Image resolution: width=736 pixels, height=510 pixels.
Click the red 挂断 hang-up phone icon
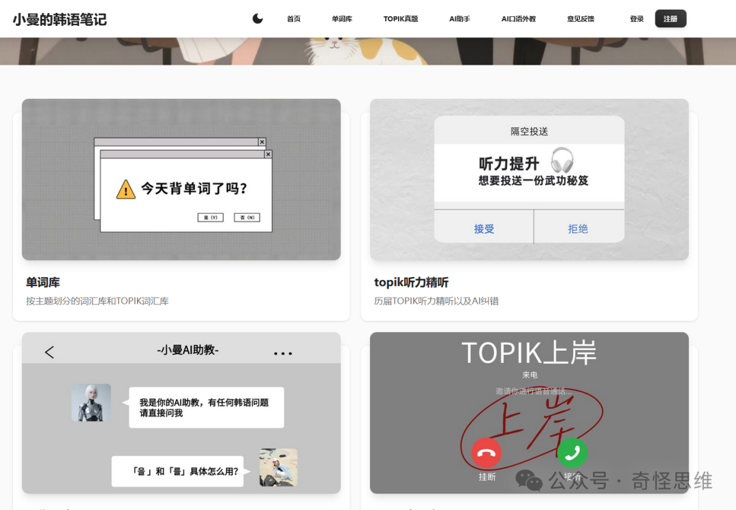pos(486,452)
